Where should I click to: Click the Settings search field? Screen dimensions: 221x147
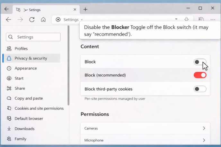(x=33, y=37)
